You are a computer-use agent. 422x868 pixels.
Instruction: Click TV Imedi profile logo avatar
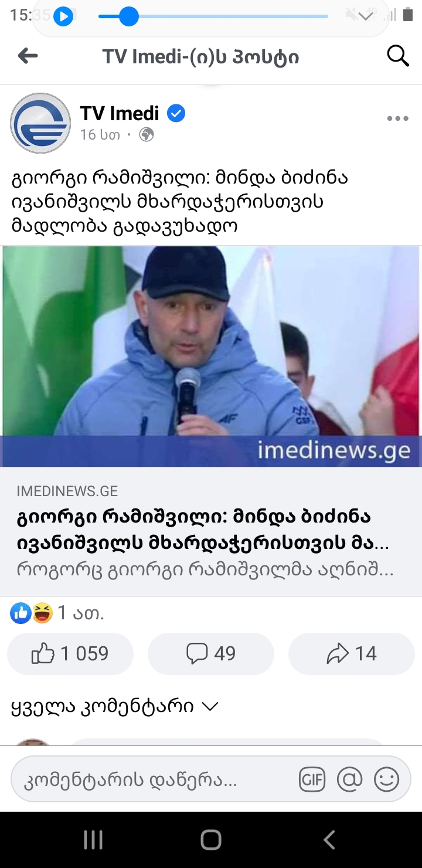coord(40,123)
